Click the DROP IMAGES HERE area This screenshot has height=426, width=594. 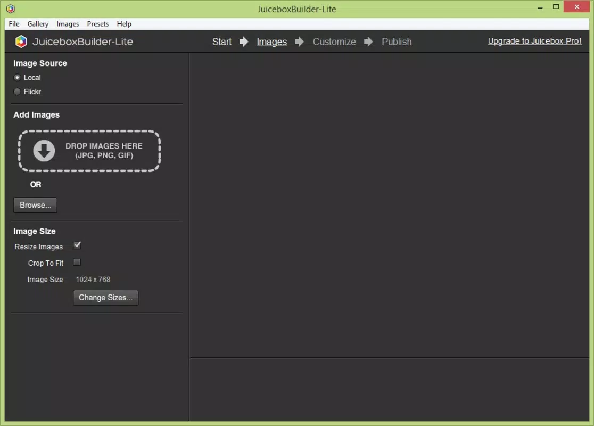[x=89, y=151]
